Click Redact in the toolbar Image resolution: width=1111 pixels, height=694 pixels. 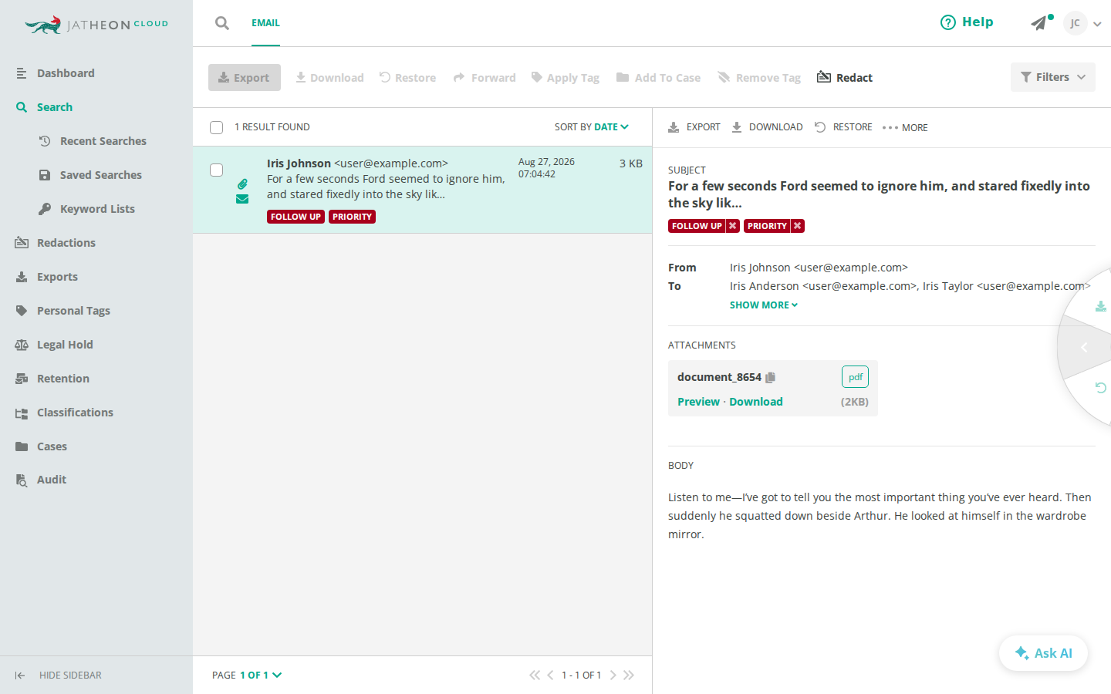coord(845,77)
